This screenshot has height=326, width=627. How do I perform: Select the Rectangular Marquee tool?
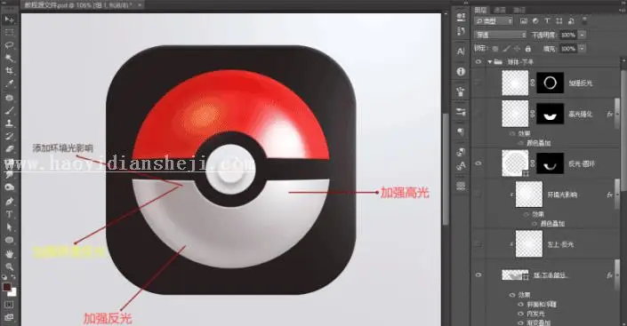pyautogui.click(x=9, y=32)
